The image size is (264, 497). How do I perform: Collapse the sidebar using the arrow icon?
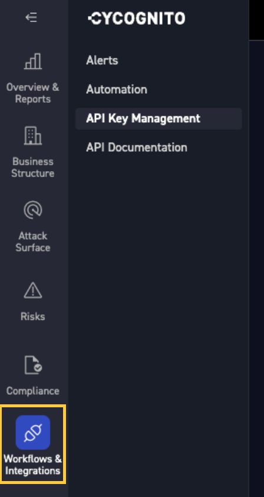pyautogui.click(x=31, y=17)
